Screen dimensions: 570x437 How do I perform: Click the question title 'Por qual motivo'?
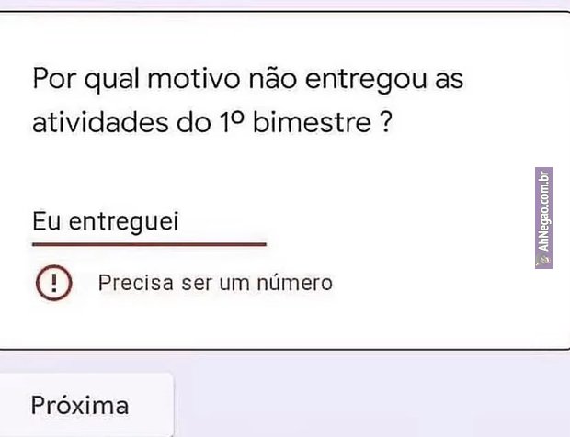pyautogui.click(x=136, y=79)
